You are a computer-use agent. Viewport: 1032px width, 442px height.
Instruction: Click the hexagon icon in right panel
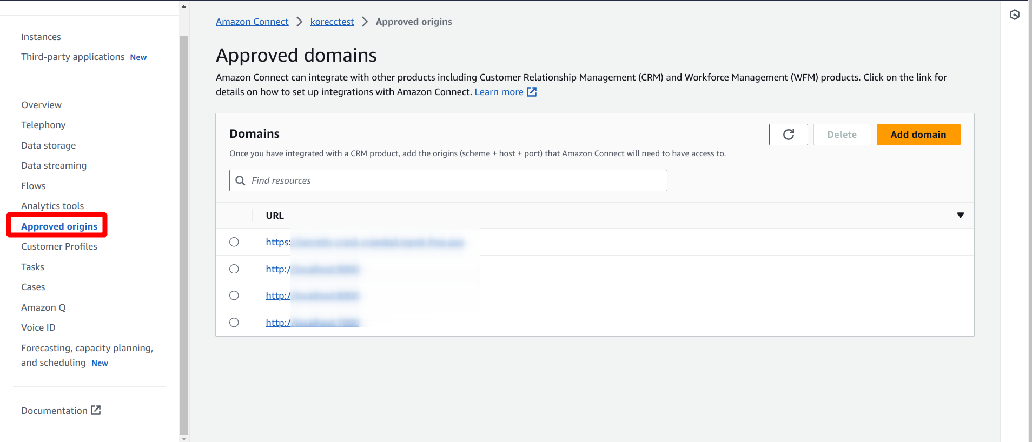(1014, 15)
